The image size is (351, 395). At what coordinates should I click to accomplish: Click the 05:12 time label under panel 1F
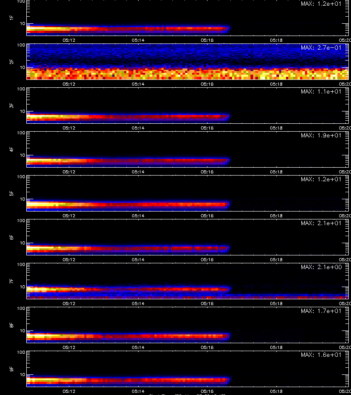69,40
